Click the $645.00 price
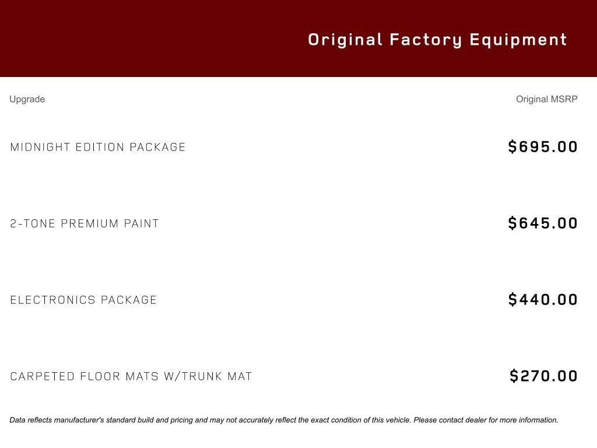Screen dimensions: 597x448 (x=543, y=223)
